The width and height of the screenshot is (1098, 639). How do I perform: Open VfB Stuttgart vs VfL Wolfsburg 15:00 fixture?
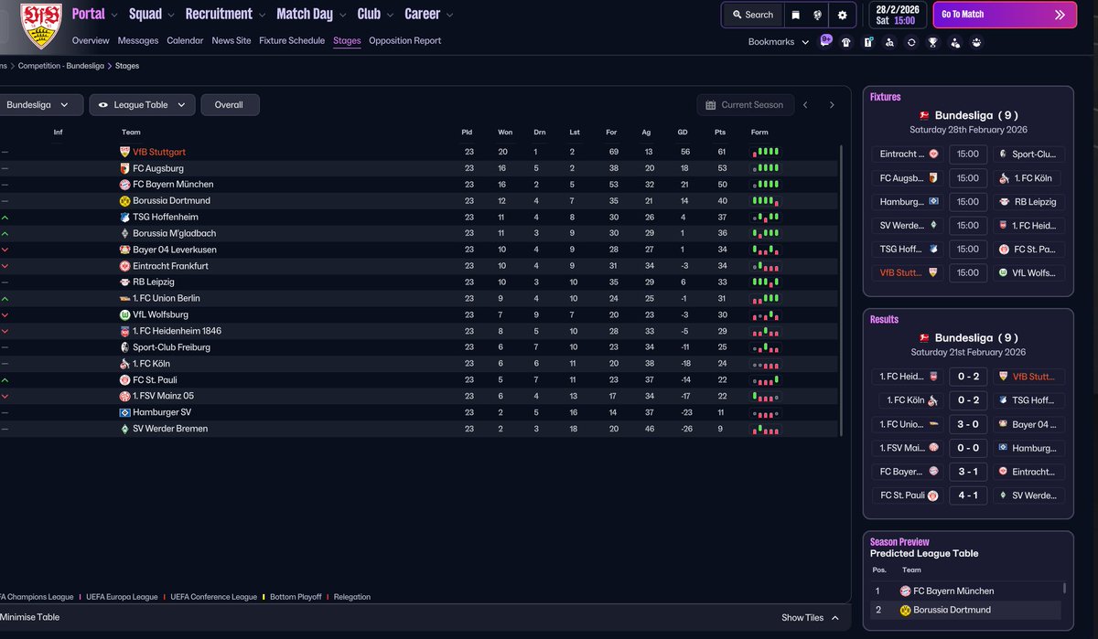pos(967,272)
